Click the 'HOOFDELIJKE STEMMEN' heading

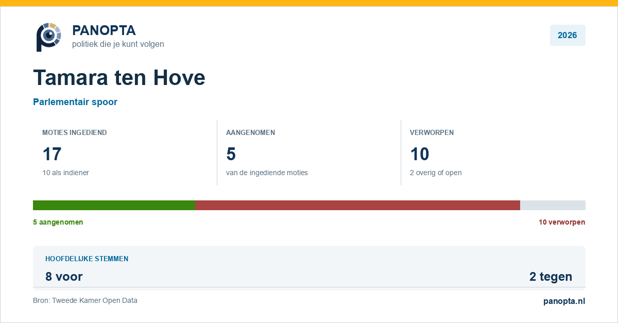coord(87,259)
